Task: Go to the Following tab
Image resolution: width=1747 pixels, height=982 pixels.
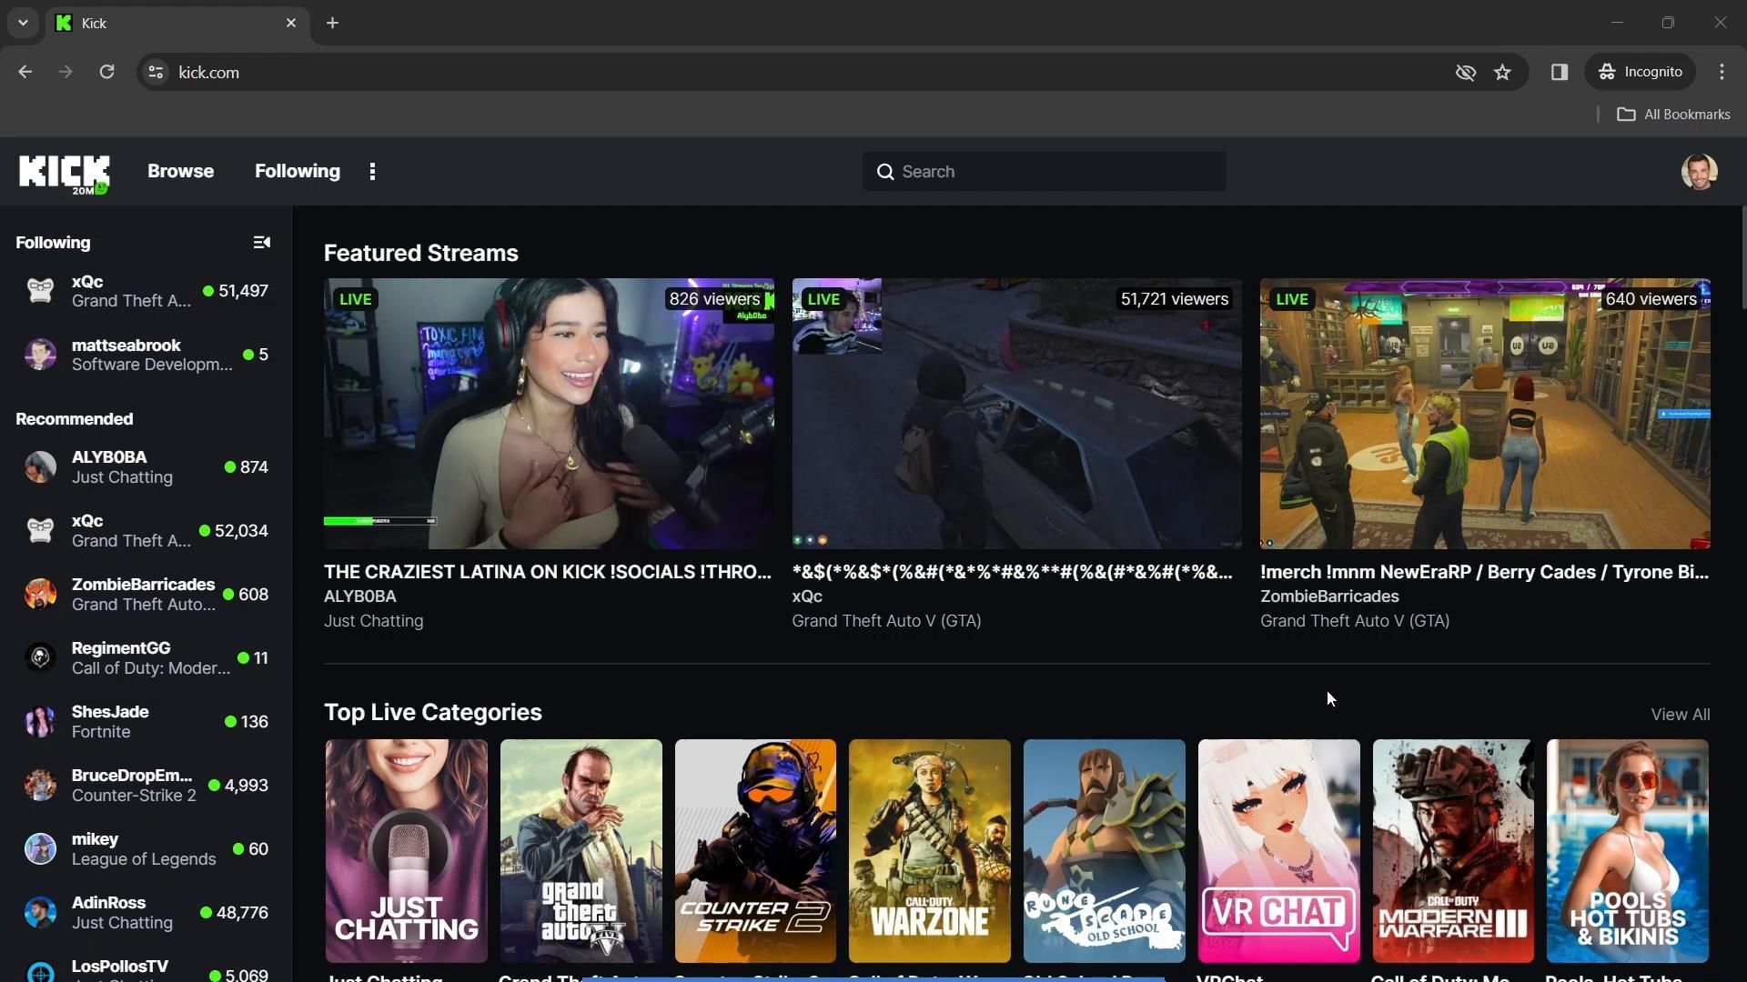Action: [x=297, y=172]
